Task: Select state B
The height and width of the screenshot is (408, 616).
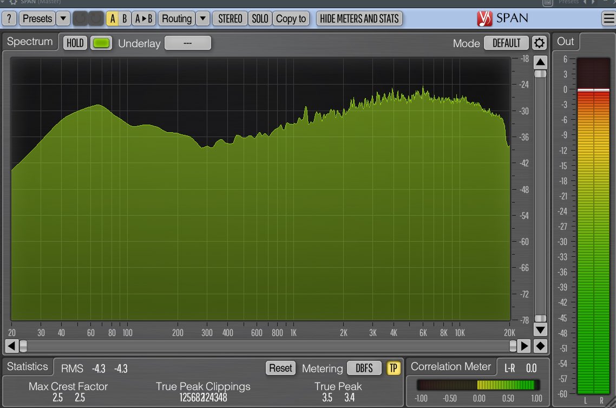Action: pos(124,18)
